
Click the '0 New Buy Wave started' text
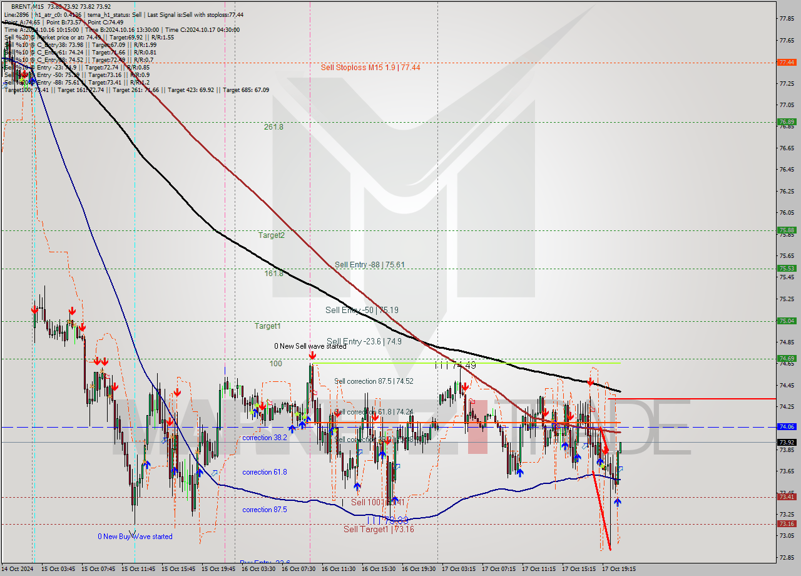tap(135, 537)
